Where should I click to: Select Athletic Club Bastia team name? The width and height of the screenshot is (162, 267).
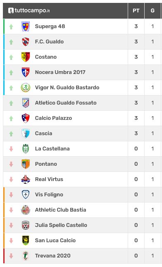60,210
